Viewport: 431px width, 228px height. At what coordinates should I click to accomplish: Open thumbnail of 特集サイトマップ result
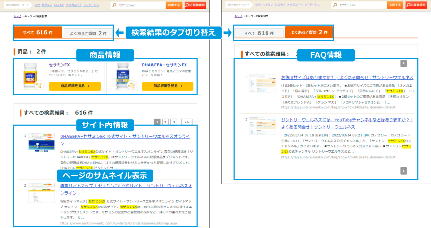tap(41, 192)
